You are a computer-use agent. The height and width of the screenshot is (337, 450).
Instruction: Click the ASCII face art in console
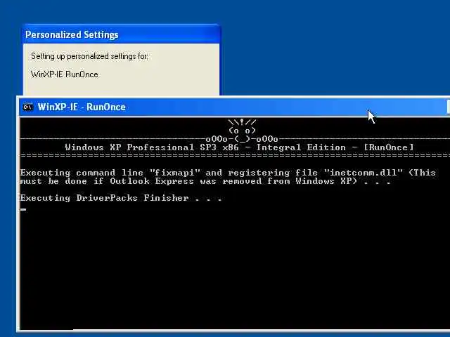[x=242, y=131]
